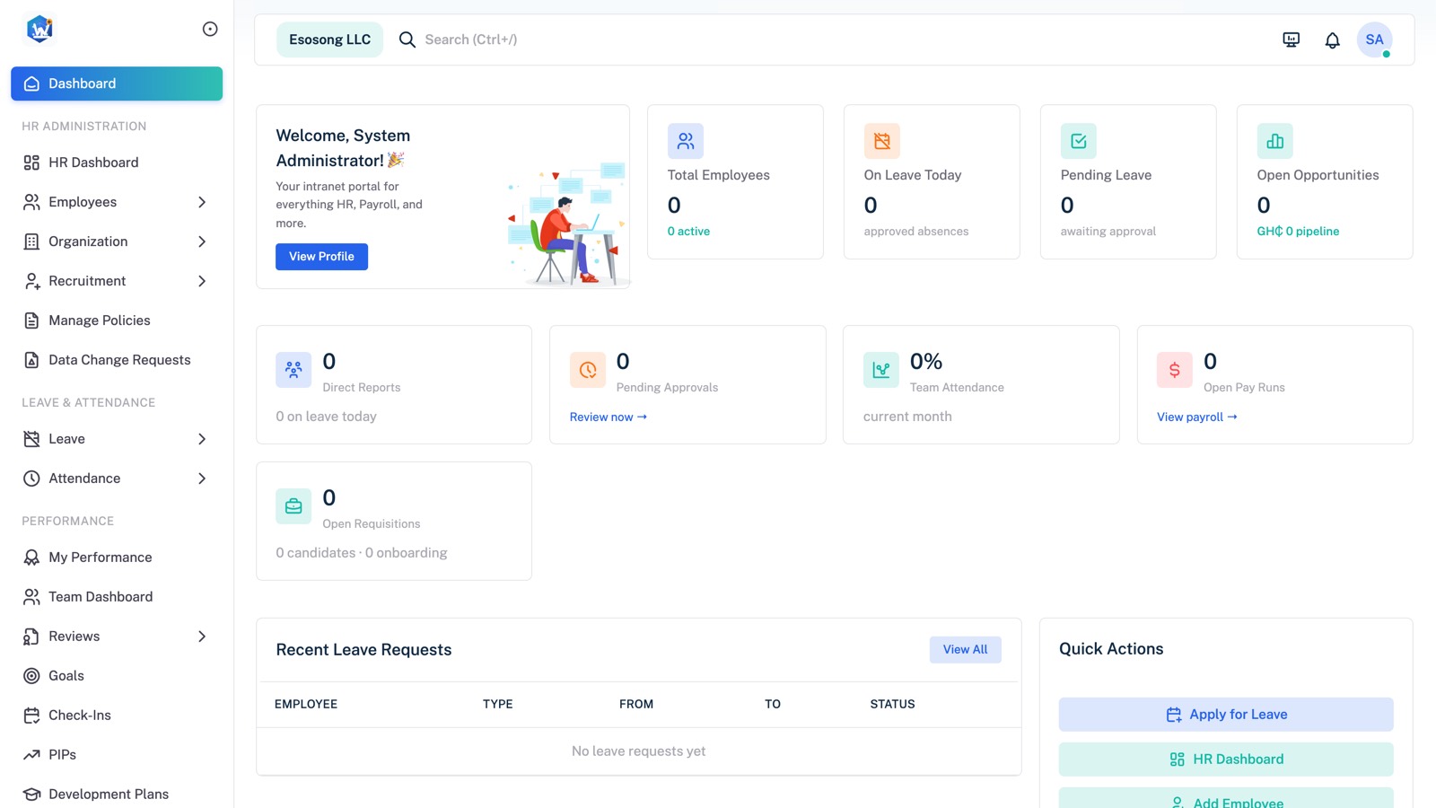The image size is (1436, 808).
Task: Open the SA user avatar menu
Action: click(1374, 40)
